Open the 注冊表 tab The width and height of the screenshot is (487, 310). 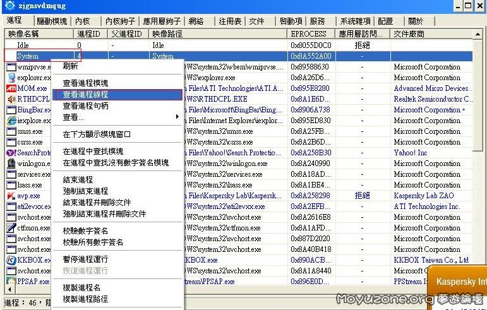click(x=230, y=21)
